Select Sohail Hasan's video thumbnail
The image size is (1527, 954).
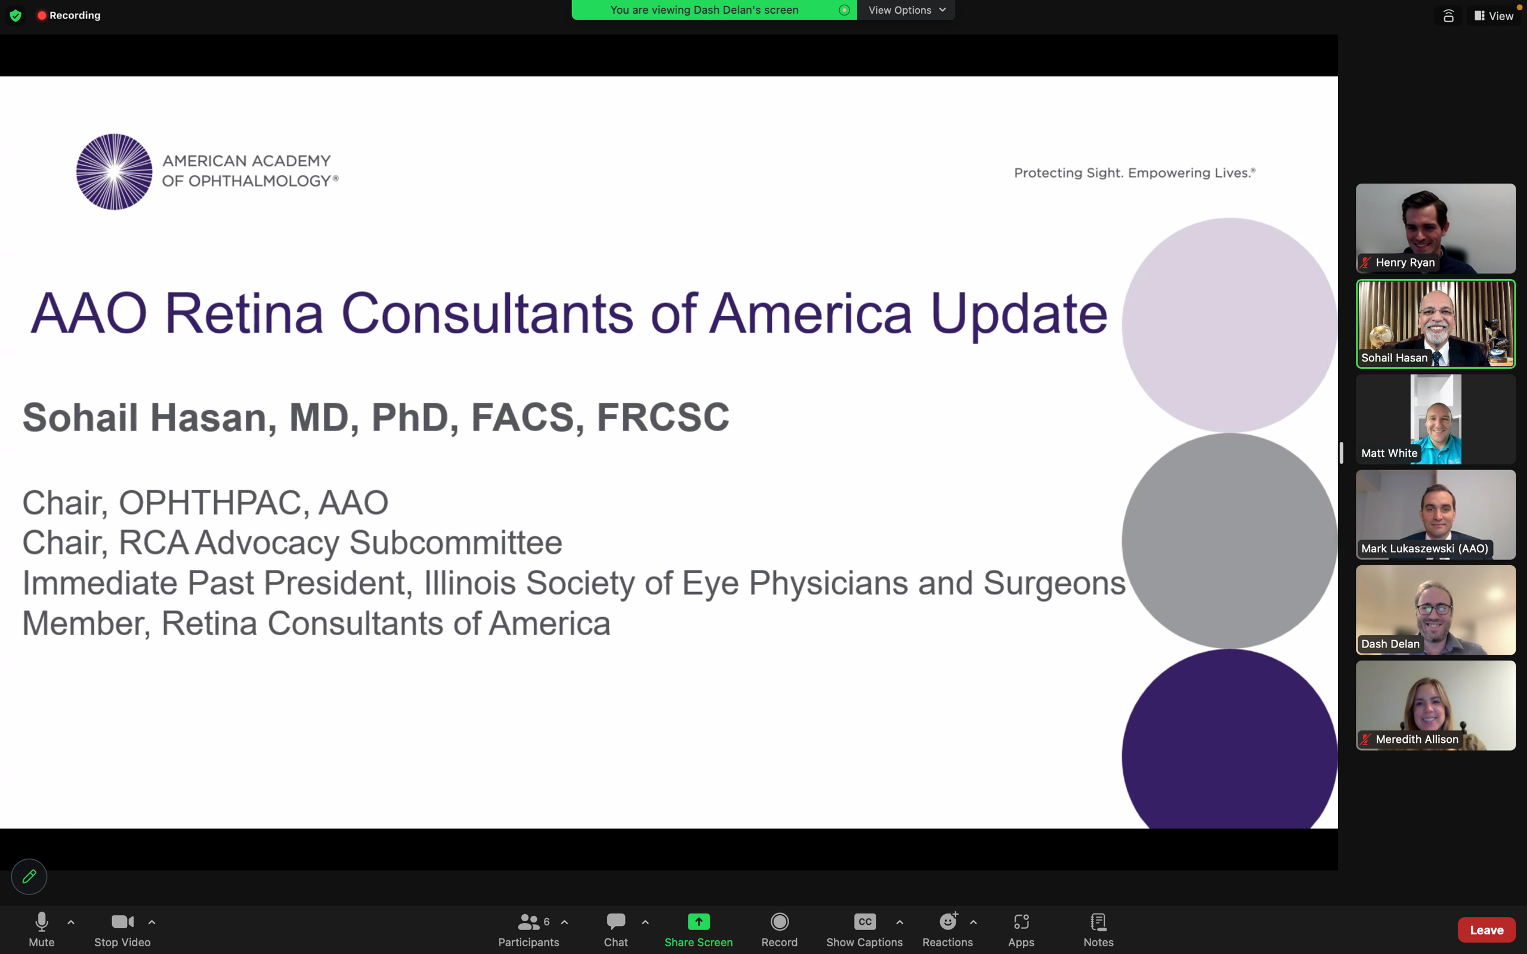(1436, 324)
